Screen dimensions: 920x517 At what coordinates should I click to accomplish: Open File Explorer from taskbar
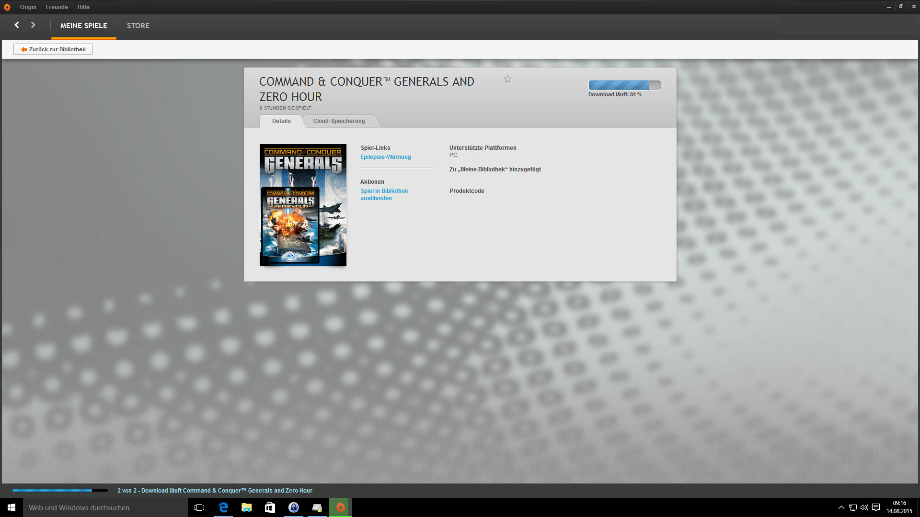[247, 507]
